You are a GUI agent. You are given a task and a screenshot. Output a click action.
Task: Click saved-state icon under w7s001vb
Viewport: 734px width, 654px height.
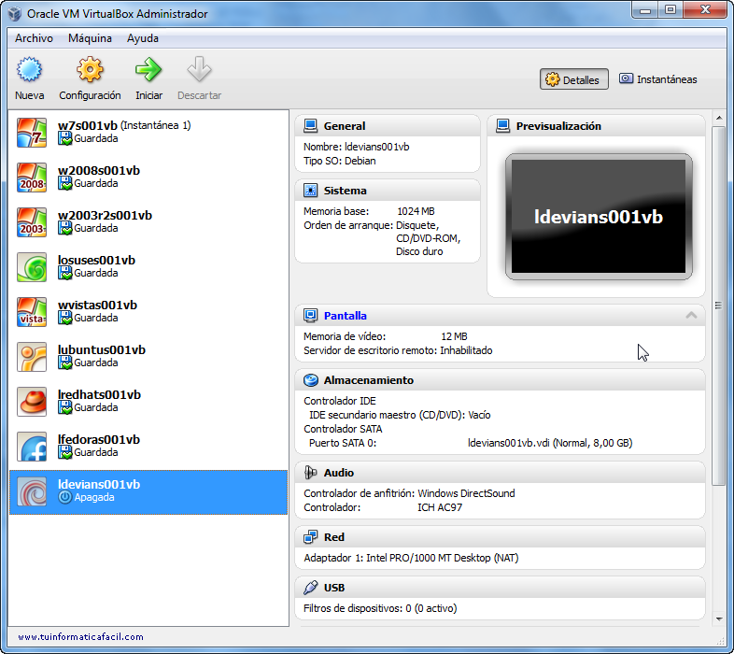(x=65, y=138)
